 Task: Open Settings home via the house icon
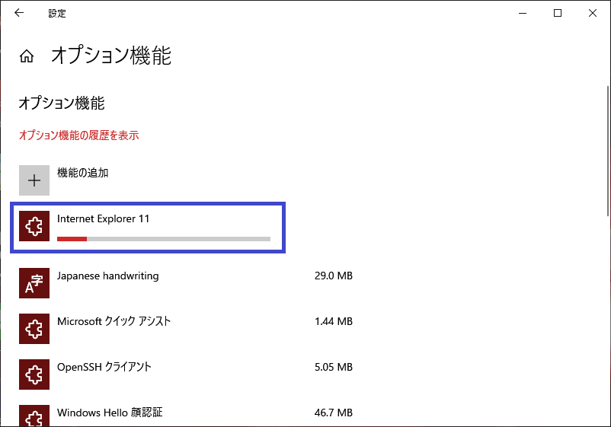pyautogui.click(x=27, y=56)
